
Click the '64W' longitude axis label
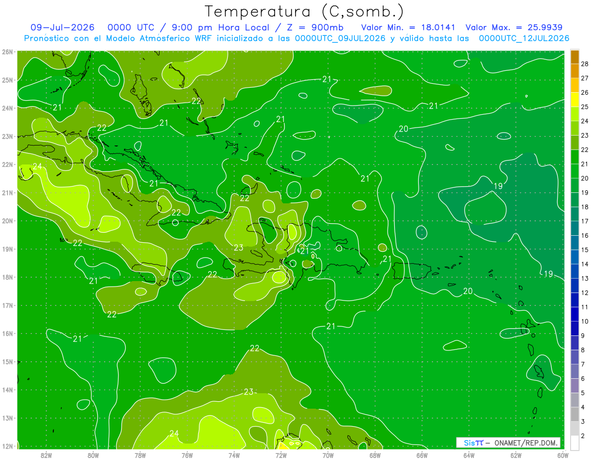click(469, 455)
